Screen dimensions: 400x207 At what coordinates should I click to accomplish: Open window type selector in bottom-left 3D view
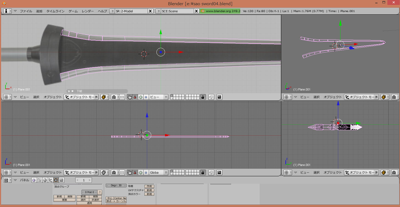click(x=8, y=173)
